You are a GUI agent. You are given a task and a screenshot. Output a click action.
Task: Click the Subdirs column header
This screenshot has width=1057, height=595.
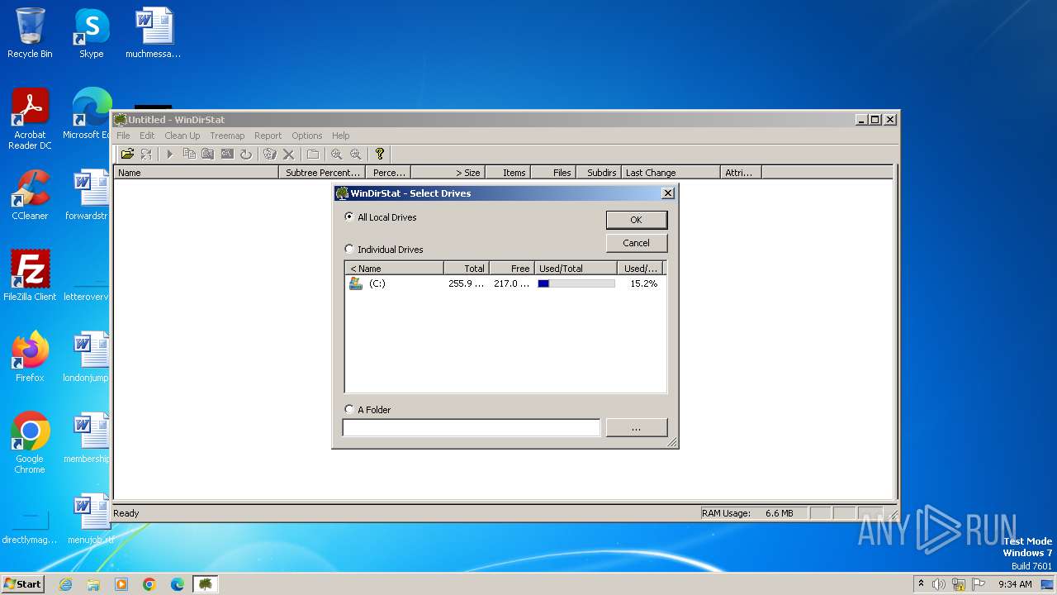pos(599,173)
